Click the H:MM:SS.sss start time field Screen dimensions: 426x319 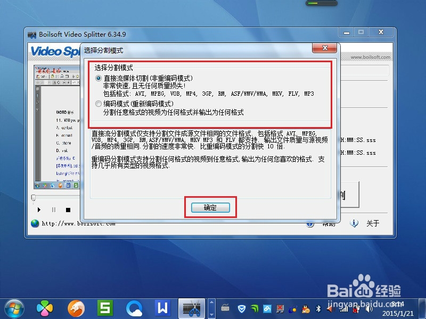pyautogui.click(x=358, y=140)
